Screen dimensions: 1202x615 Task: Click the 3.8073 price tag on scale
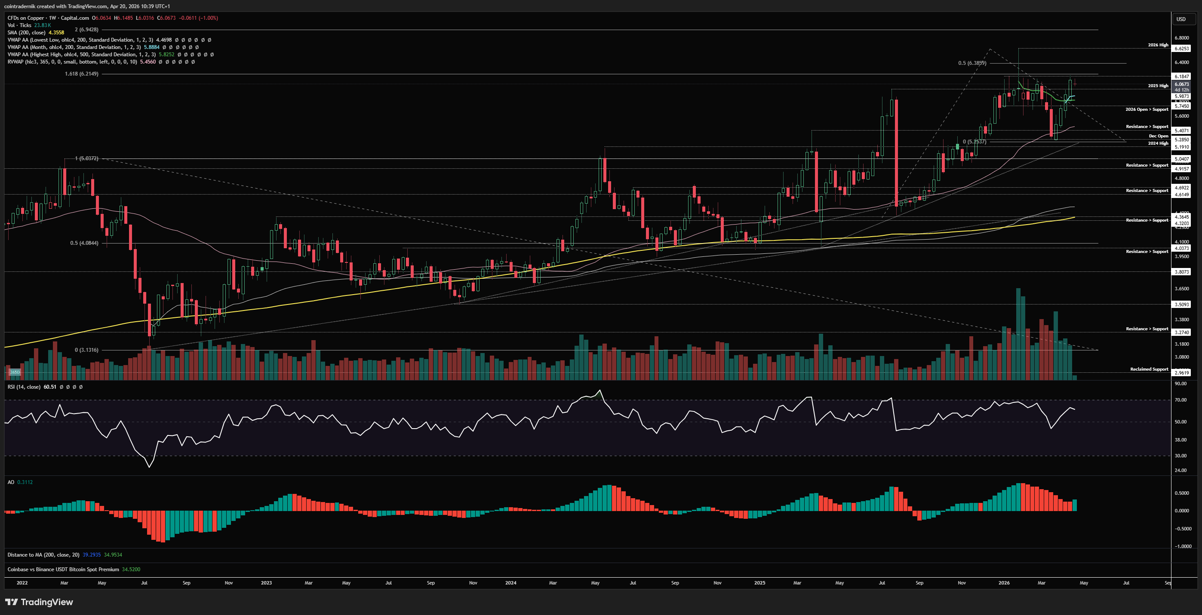1181,271
